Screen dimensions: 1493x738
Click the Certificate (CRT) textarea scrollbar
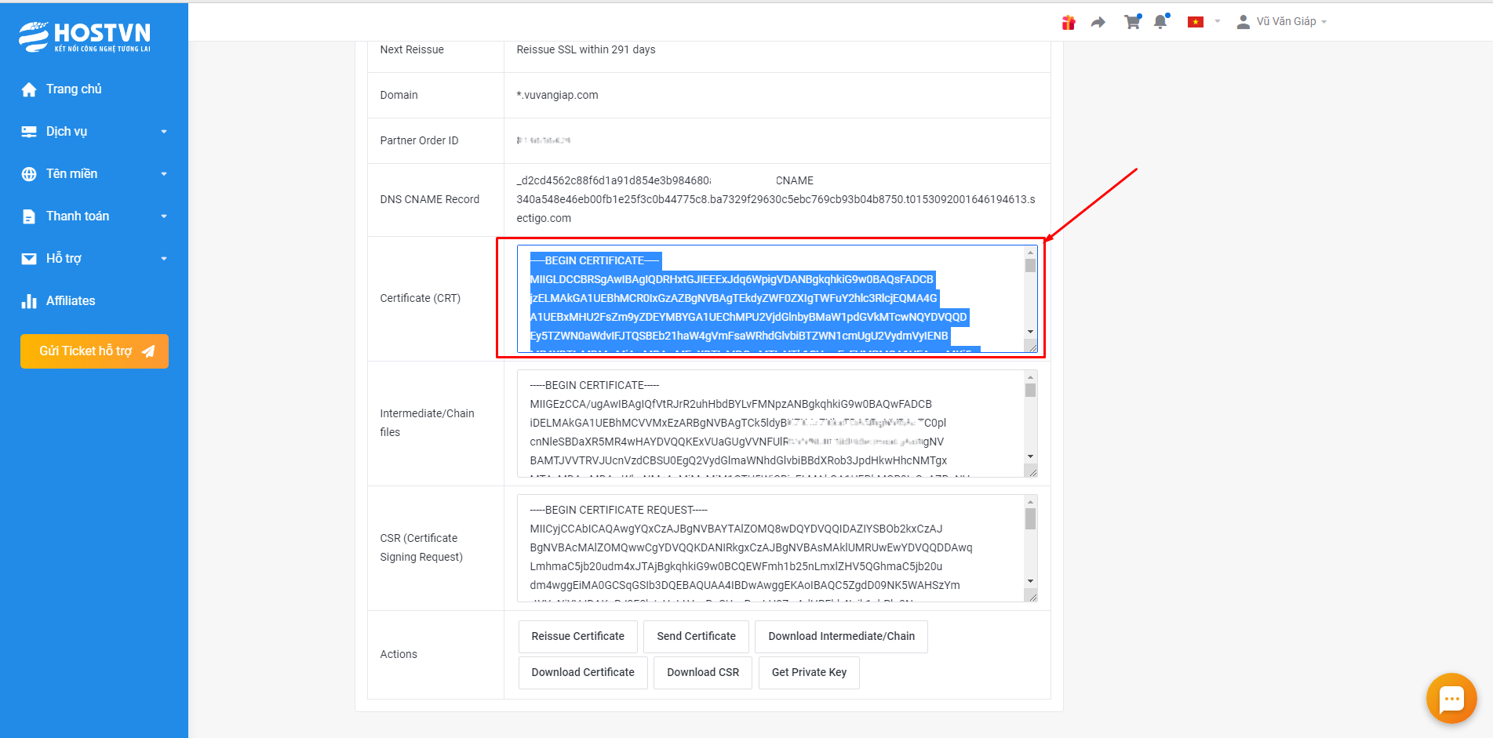(x=1030, y=294)
